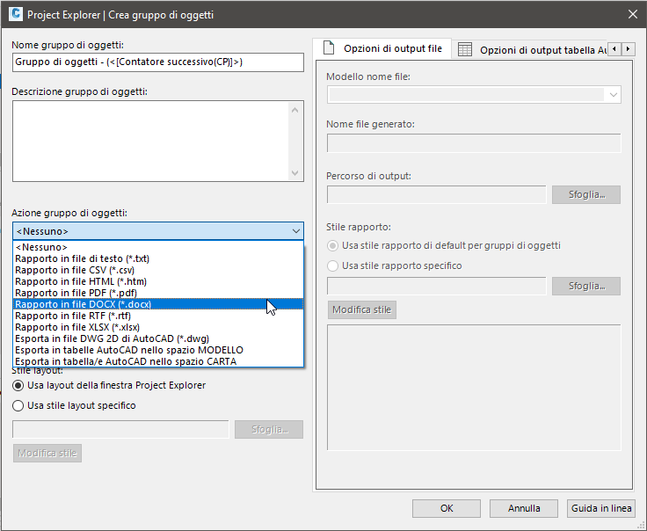Screen dimensions: 647x531
Task: Select 'Usa layout della finestra Project Explorer' option
Action: coord(18,385)
